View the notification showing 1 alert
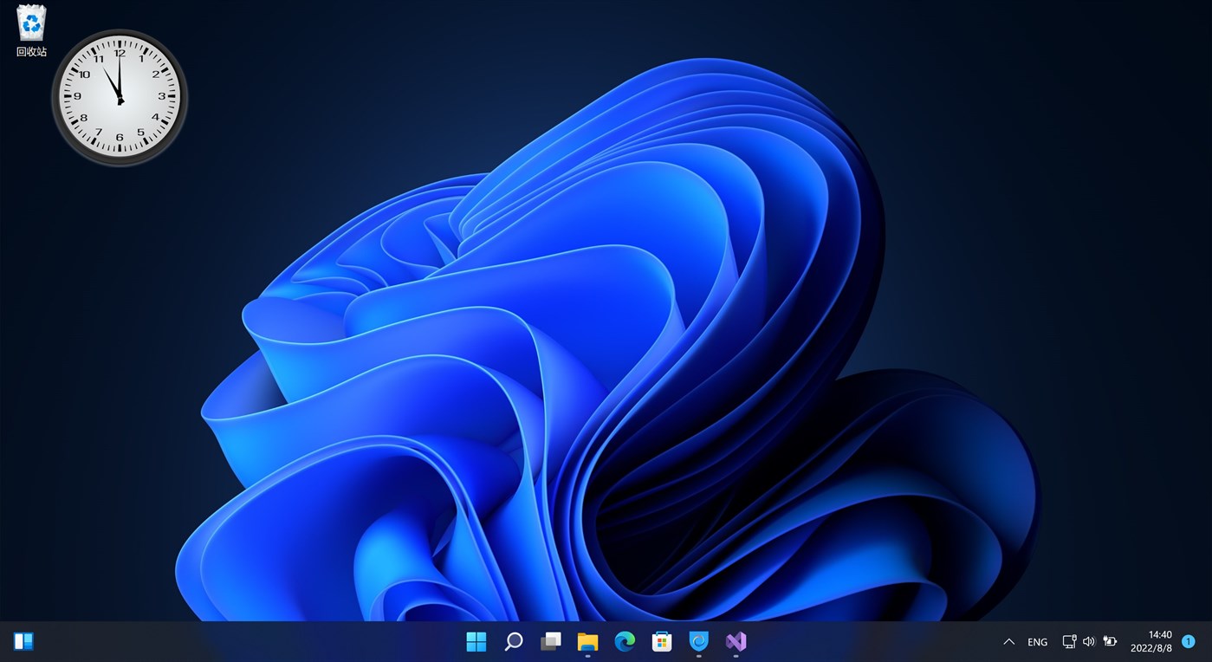The height and width of the screenshot is (662, 1212). 1188,641
